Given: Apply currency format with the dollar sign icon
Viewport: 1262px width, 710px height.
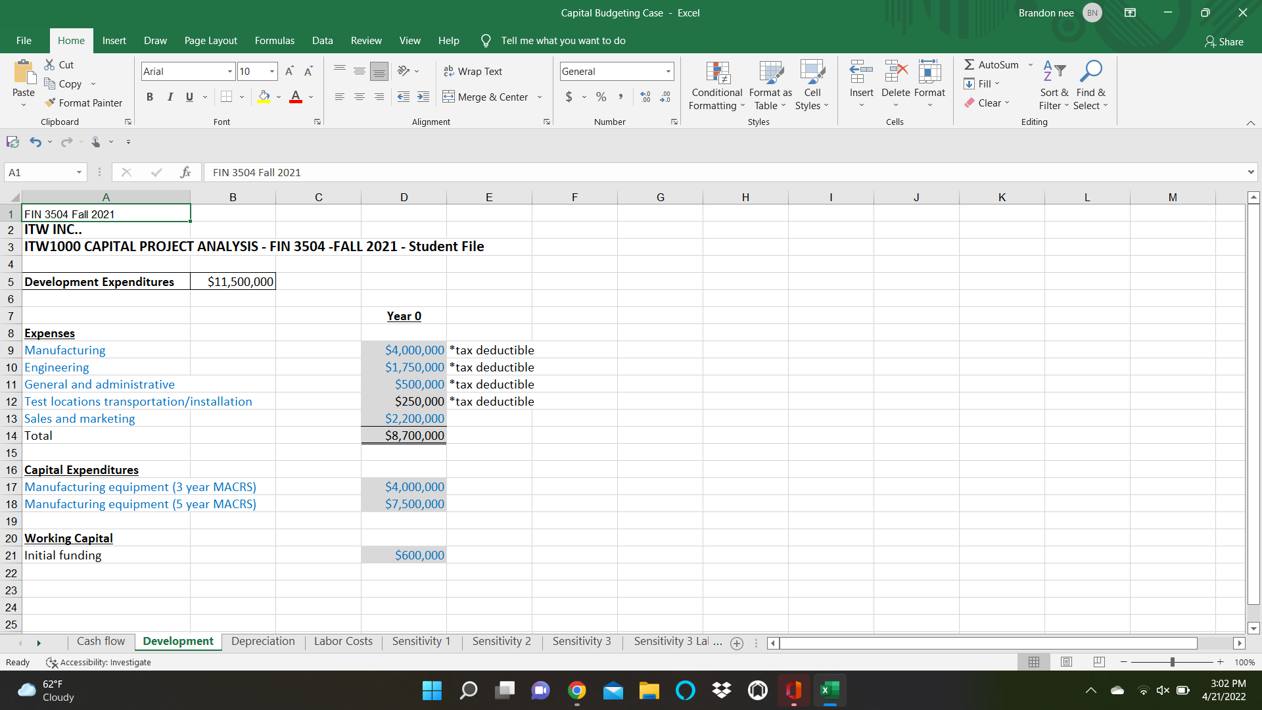Looking at the screenshot, I should coord(569,97).
